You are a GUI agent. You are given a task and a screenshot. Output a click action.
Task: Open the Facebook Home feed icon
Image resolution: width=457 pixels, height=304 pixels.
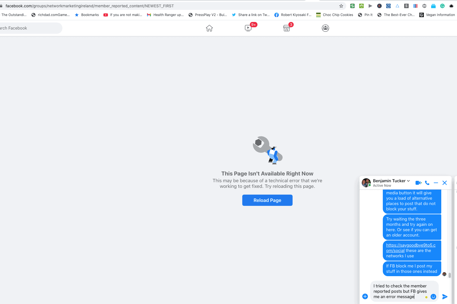(209, 28)
